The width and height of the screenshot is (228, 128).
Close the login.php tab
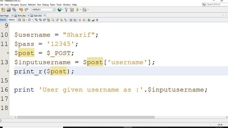point(45,16)
